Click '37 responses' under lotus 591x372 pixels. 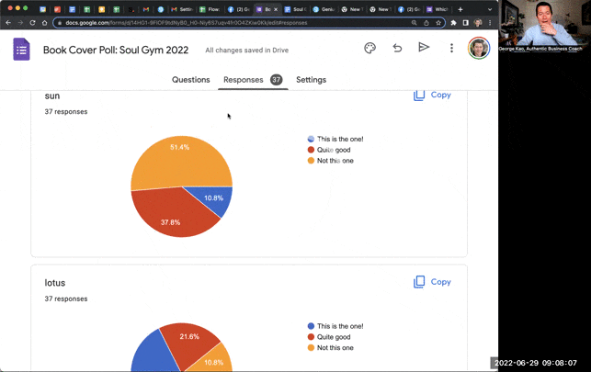(66, 299)
